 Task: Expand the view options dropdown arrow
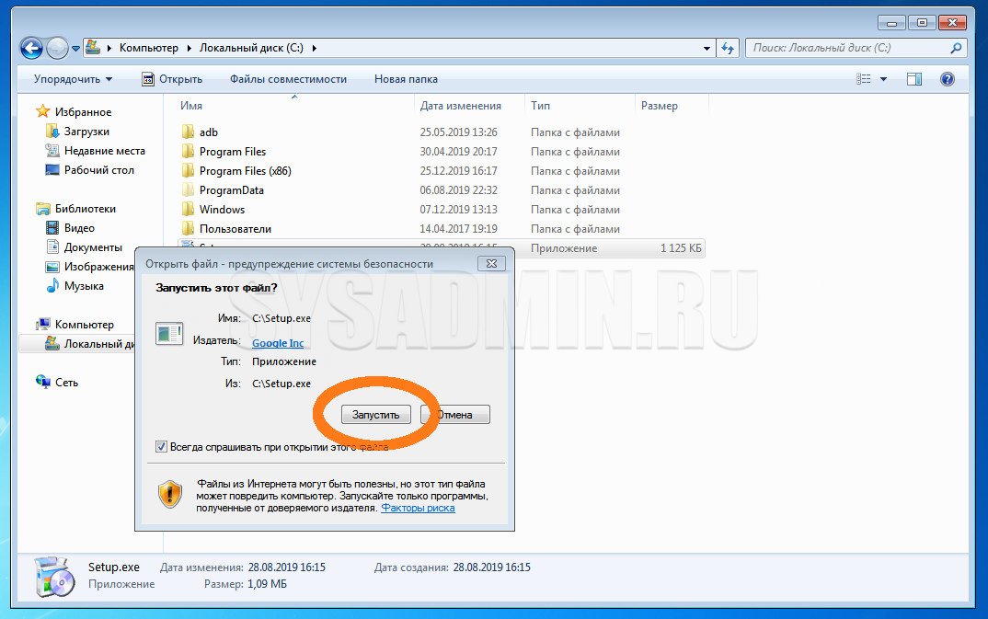(x=884, y=79)
